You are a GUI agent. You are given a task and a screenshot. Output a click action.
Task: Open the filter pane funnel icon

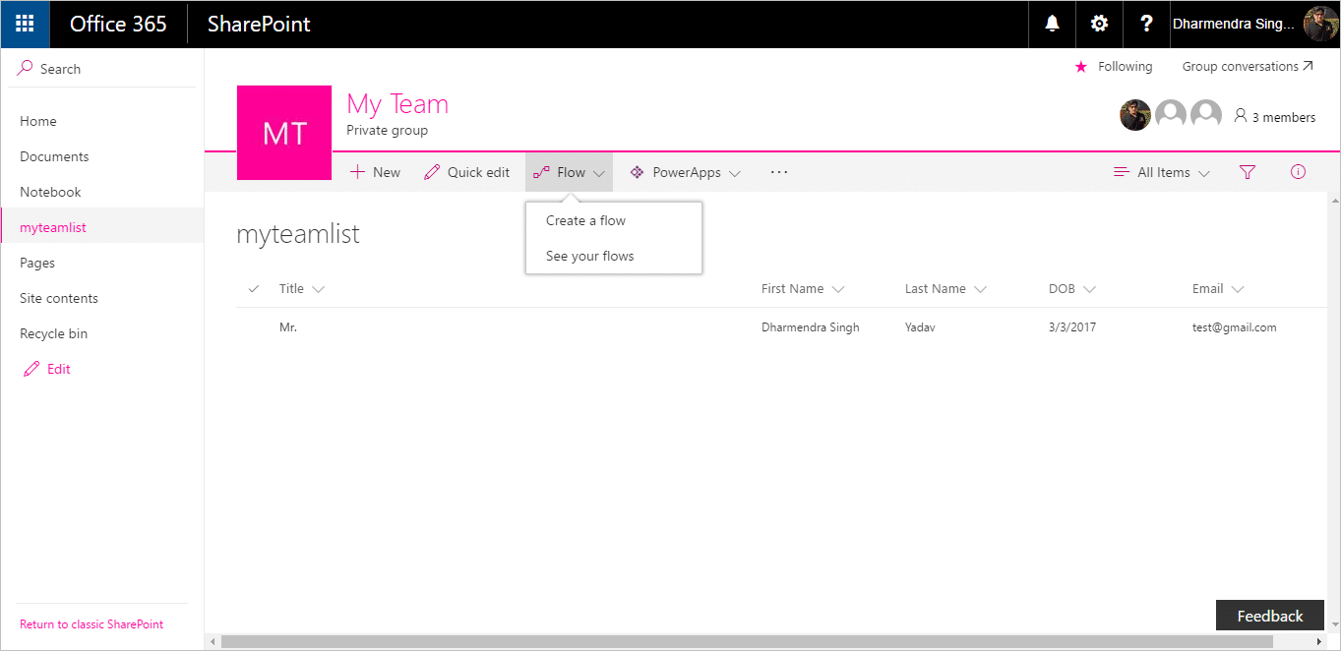1248,172
